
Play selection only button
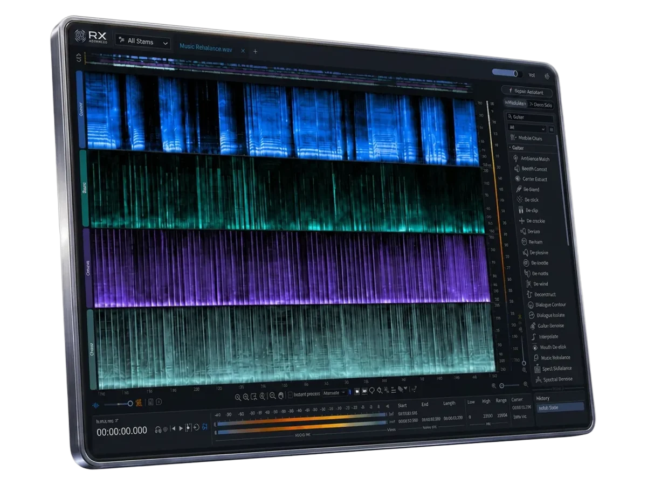pyautogui.click(x=188, y=428)
